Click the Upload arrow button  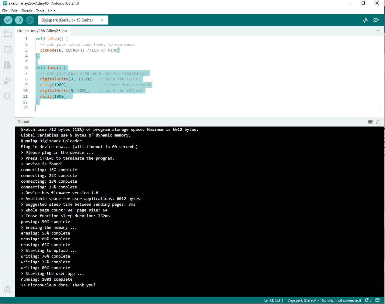[x=19, y=20]
